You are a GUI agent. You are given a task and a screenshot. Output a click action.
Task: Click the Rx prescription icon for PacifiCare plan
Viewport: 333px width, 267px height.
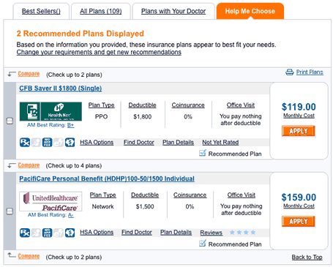tap(25, 233)
